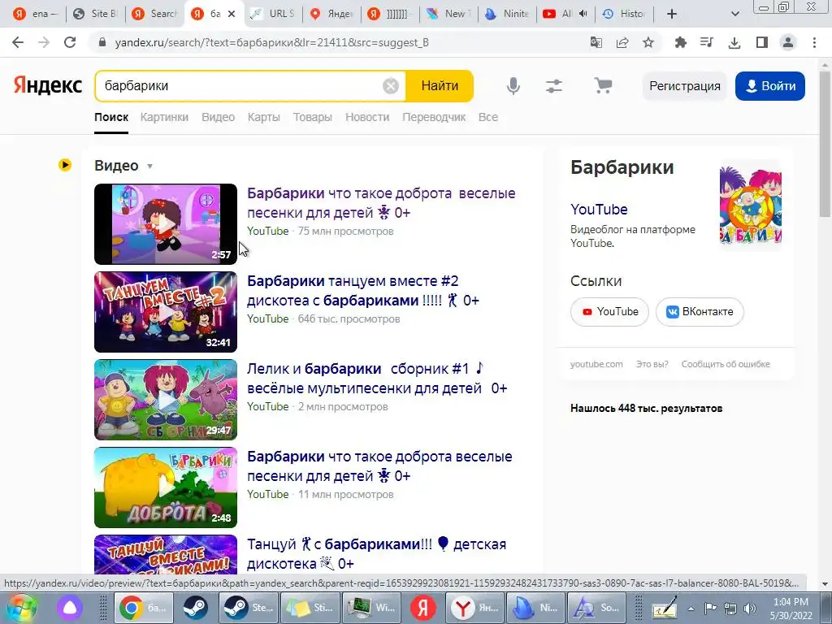Open the red Yandex taskbar icon
This screenshot has width=832, height=624.
[x=422, y=608]
